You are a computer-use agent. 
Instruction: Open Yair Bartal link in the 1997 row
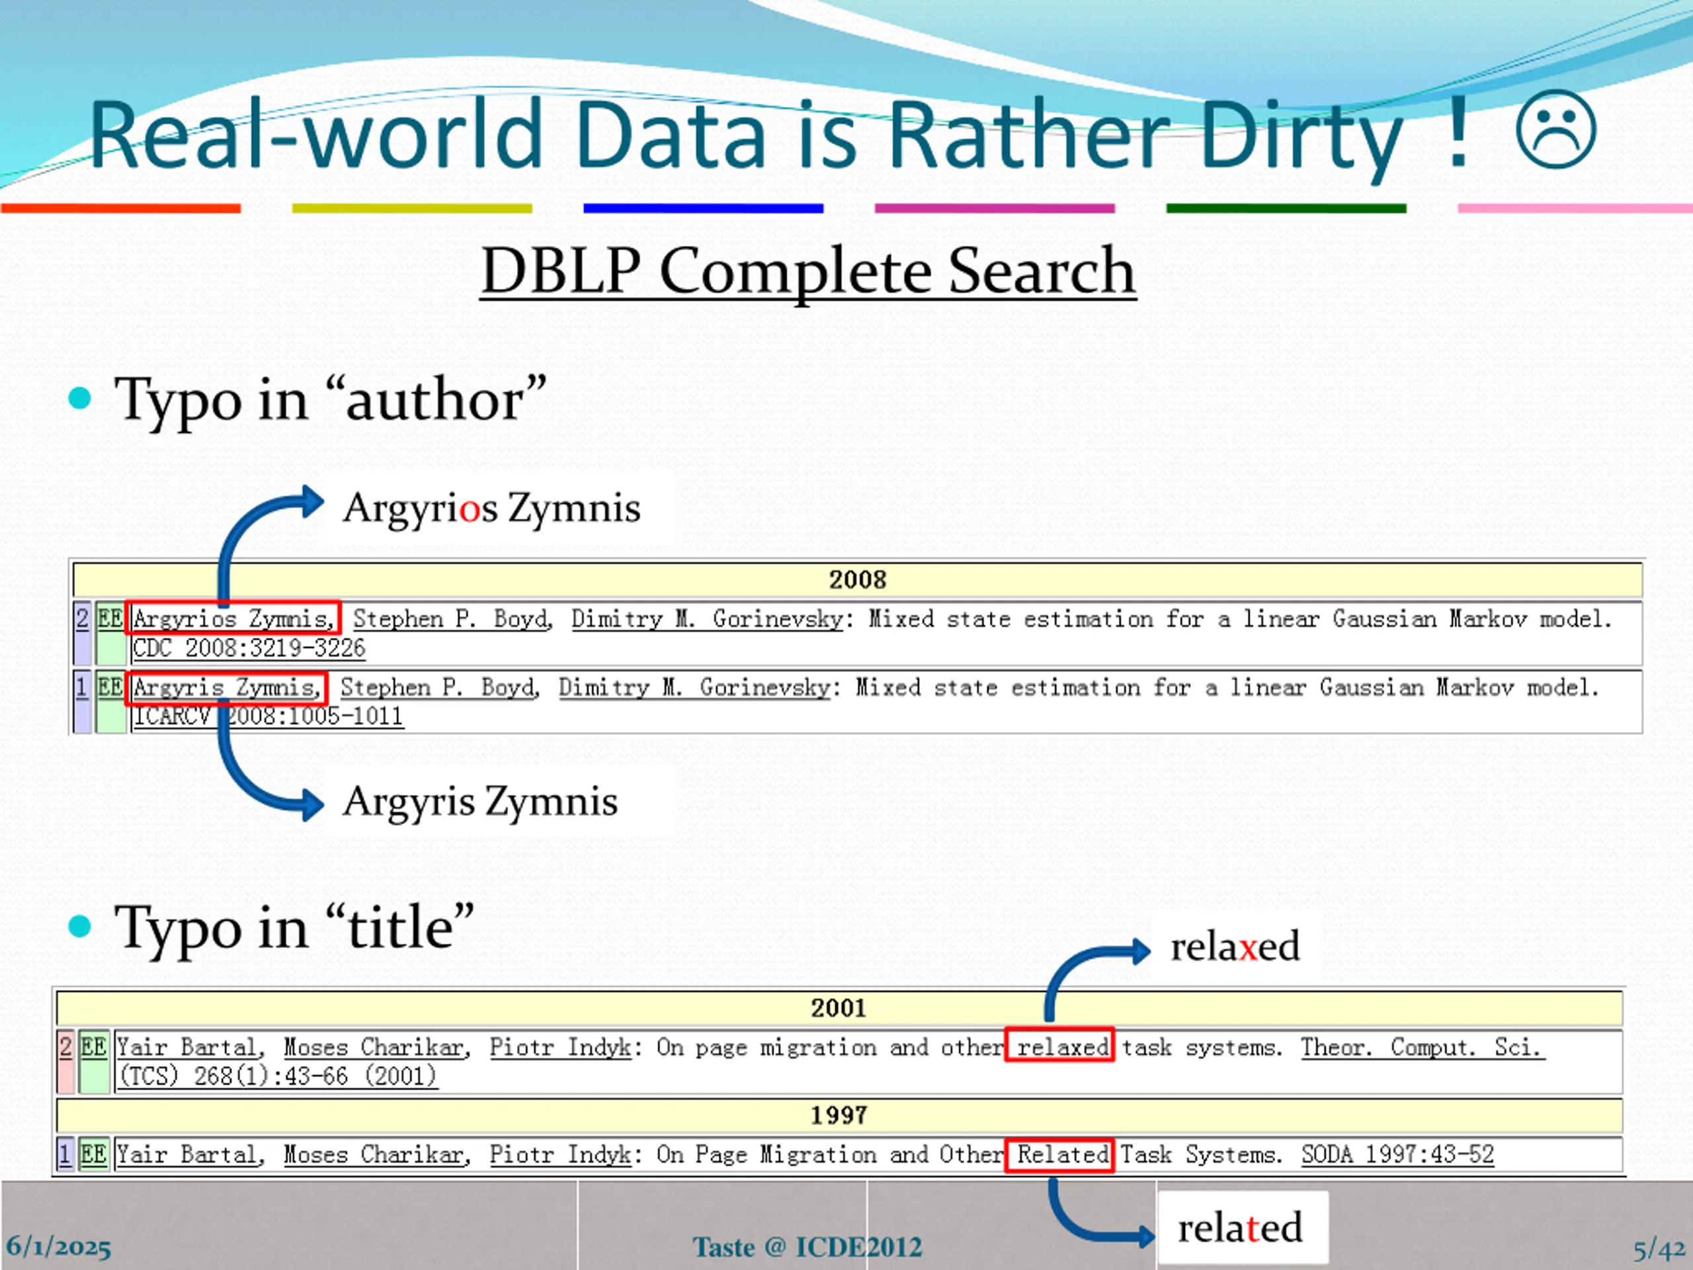[x=188, y=1154]
